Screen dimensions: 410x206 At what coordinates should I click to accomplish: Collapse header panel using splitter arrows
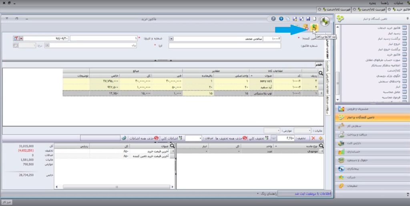tap(163, 60)
